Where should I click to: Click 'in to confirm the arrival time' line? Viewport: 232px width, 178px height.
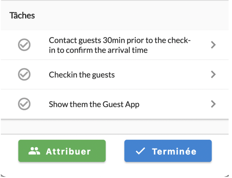coord(98,50)
